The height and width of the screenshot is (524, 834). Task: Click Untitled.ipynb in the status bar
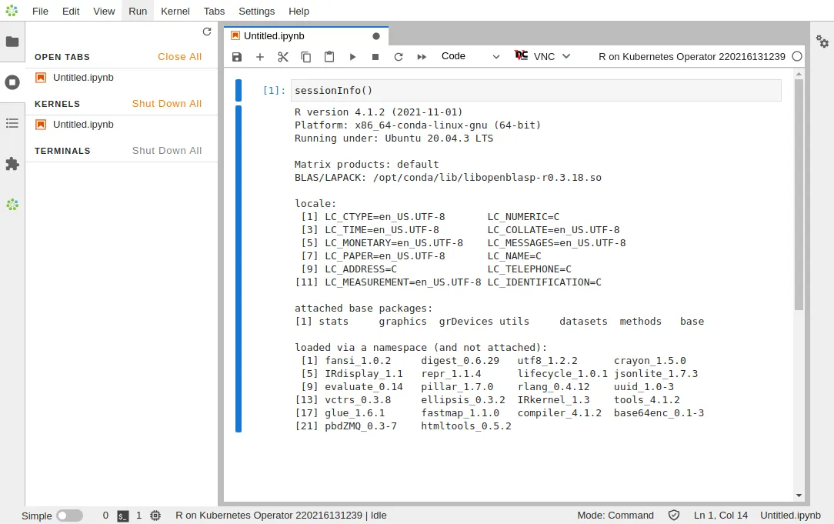[790, 516]
